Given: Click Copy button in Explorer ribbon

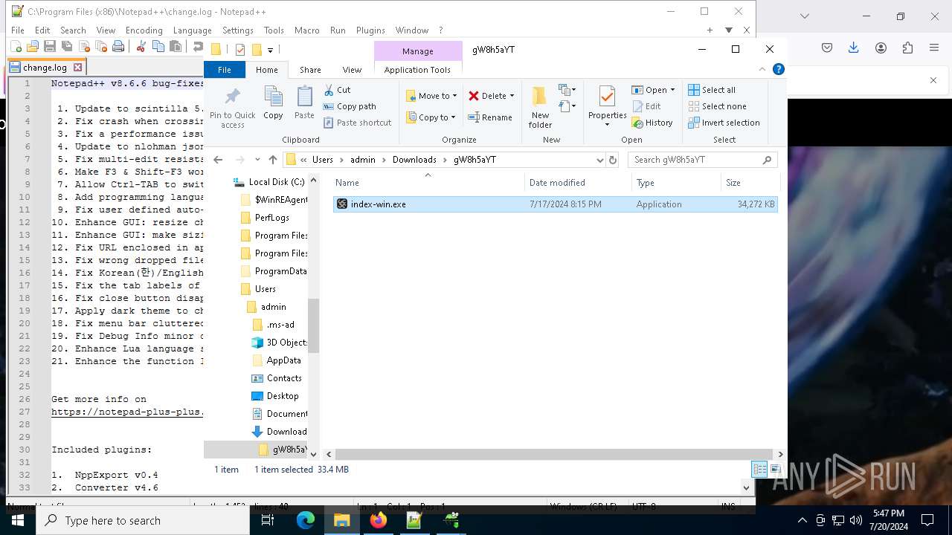Looking at the screenshot, I should (273, 103).
